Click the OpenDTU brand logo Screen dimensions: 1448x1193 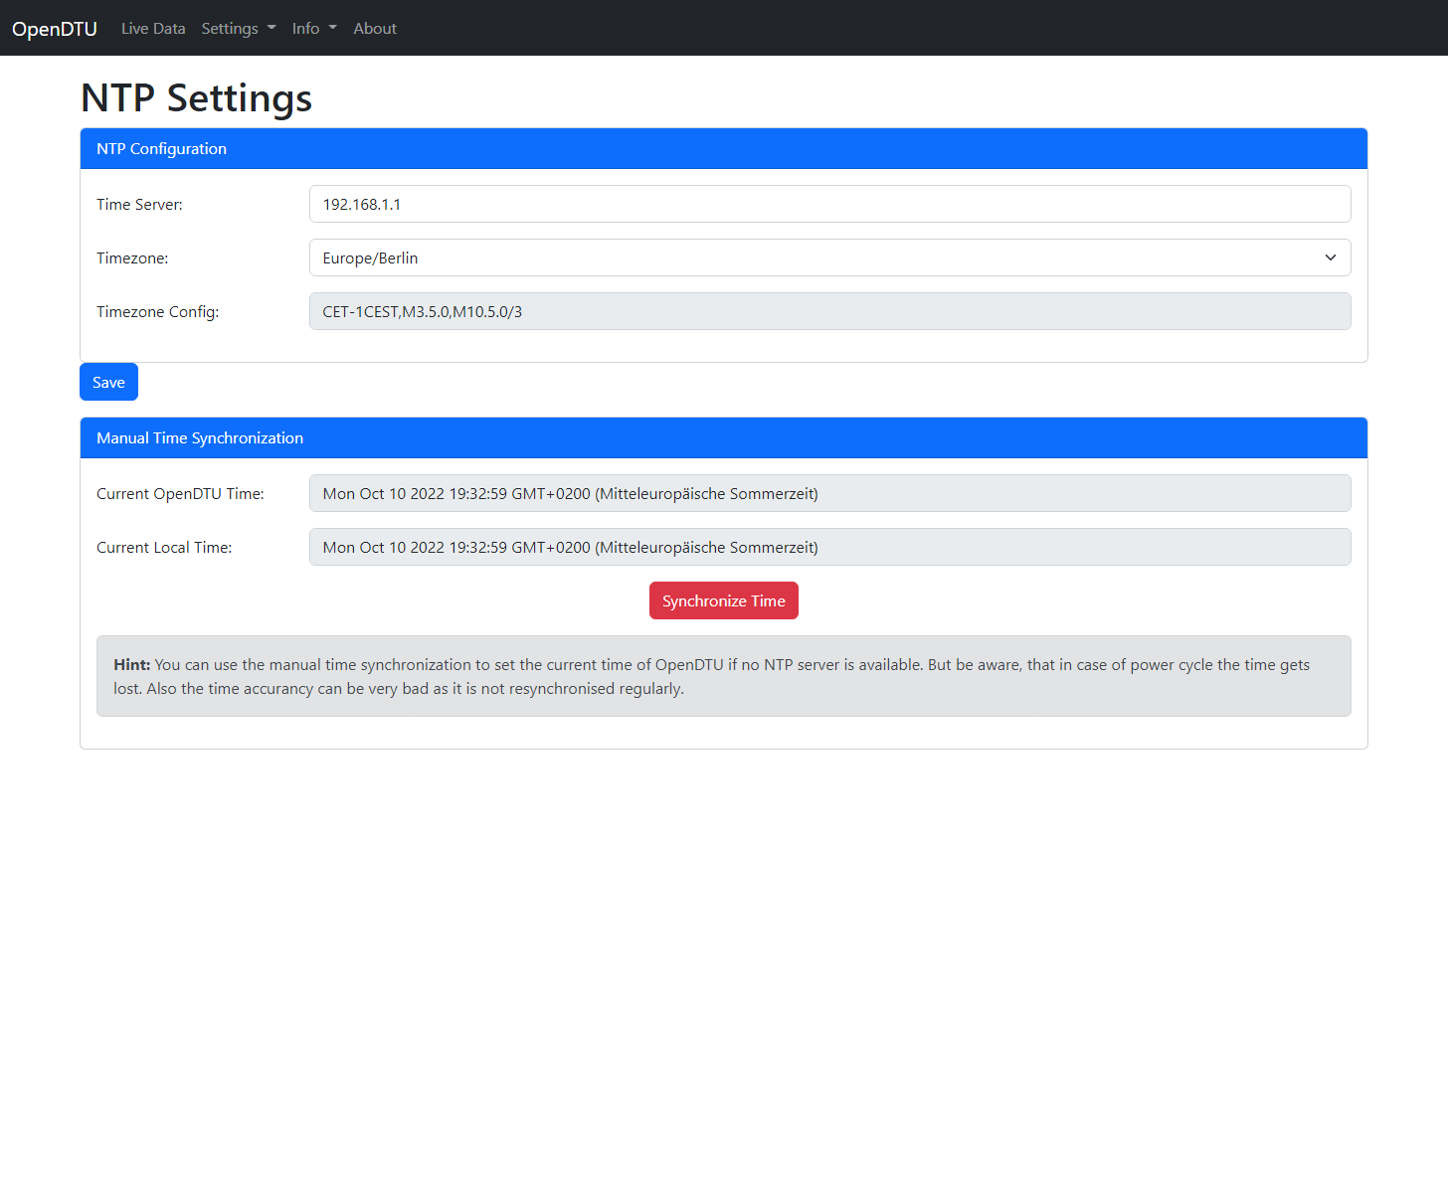tap(55, 29)
